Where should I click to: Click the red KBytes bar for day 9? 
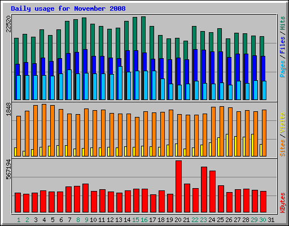coord(86,198)
